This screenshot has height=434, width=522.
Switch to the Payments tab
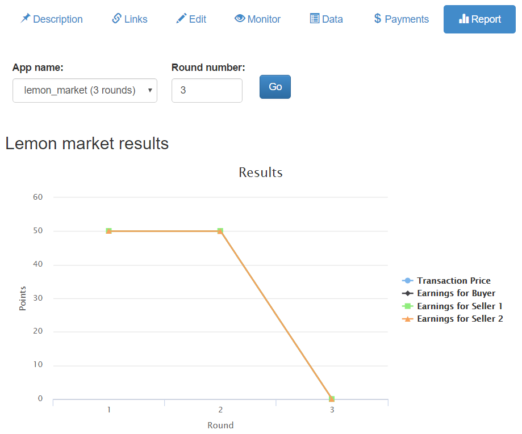point(401,19)
